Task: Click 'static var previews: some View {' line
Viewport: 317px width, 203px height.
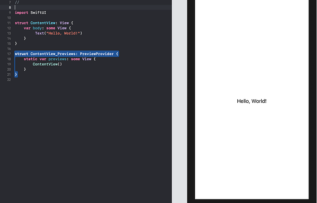Action: click(x=60, y=59)
